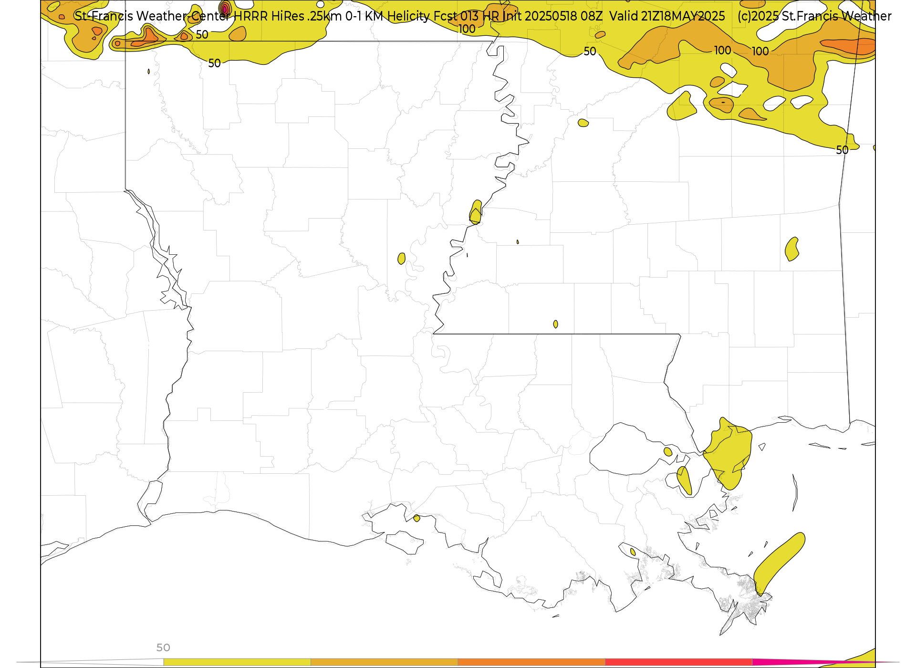Click the "(c)2025 St.Francis Weather" copyright text
This screenshot has height=668, width=916.
[x=814, y=16]
